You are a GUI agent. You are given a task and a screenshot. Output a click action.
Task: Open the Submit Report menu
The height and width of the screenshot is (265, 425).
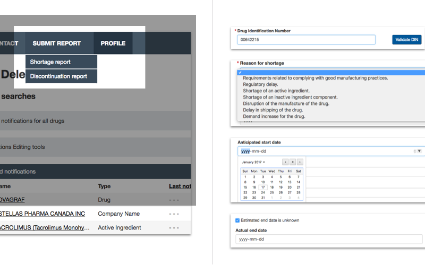pyautogui.click(x=57, y=43)
